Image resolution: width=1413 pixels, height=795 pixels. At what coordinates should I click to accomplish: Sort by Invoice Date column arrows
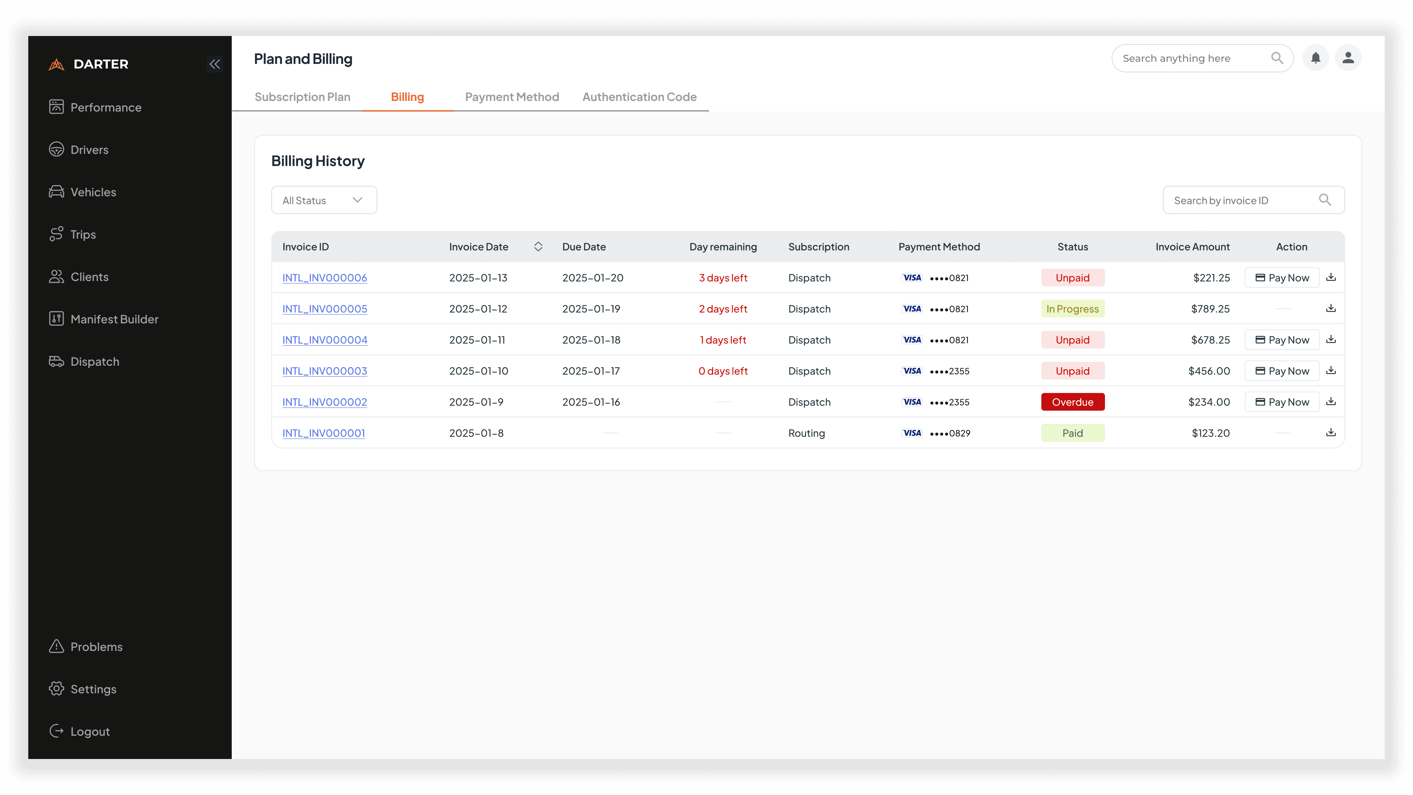[538, 247]
